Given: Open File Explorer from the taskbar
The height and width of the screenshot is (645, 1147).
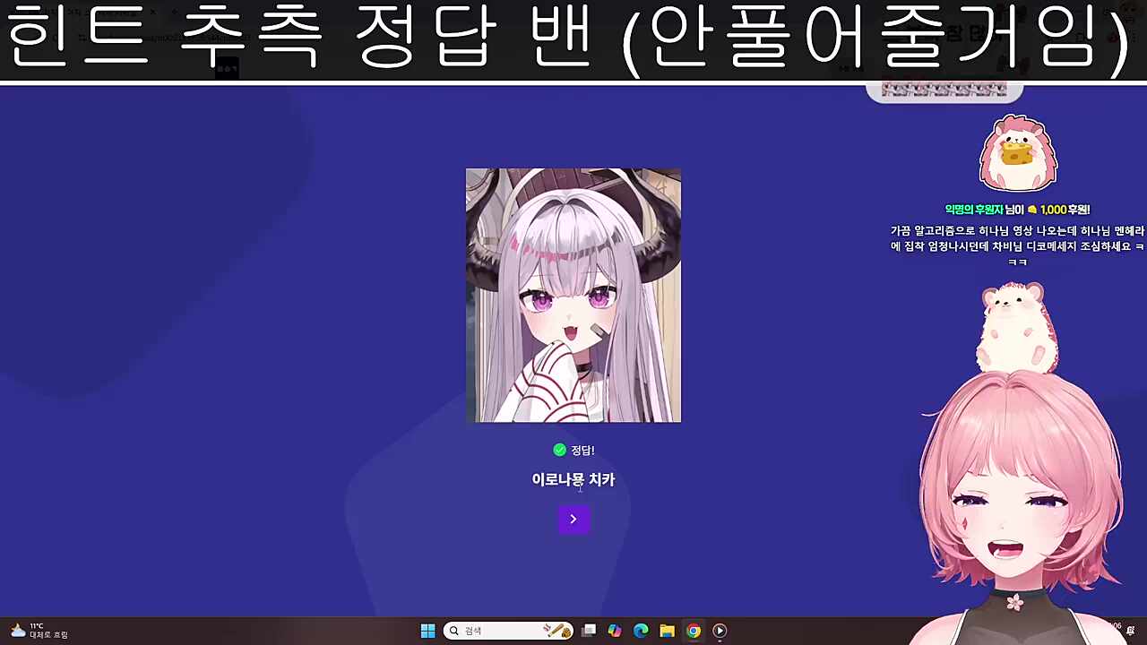Looking at the screenshot, I should [x=667, y=631].
